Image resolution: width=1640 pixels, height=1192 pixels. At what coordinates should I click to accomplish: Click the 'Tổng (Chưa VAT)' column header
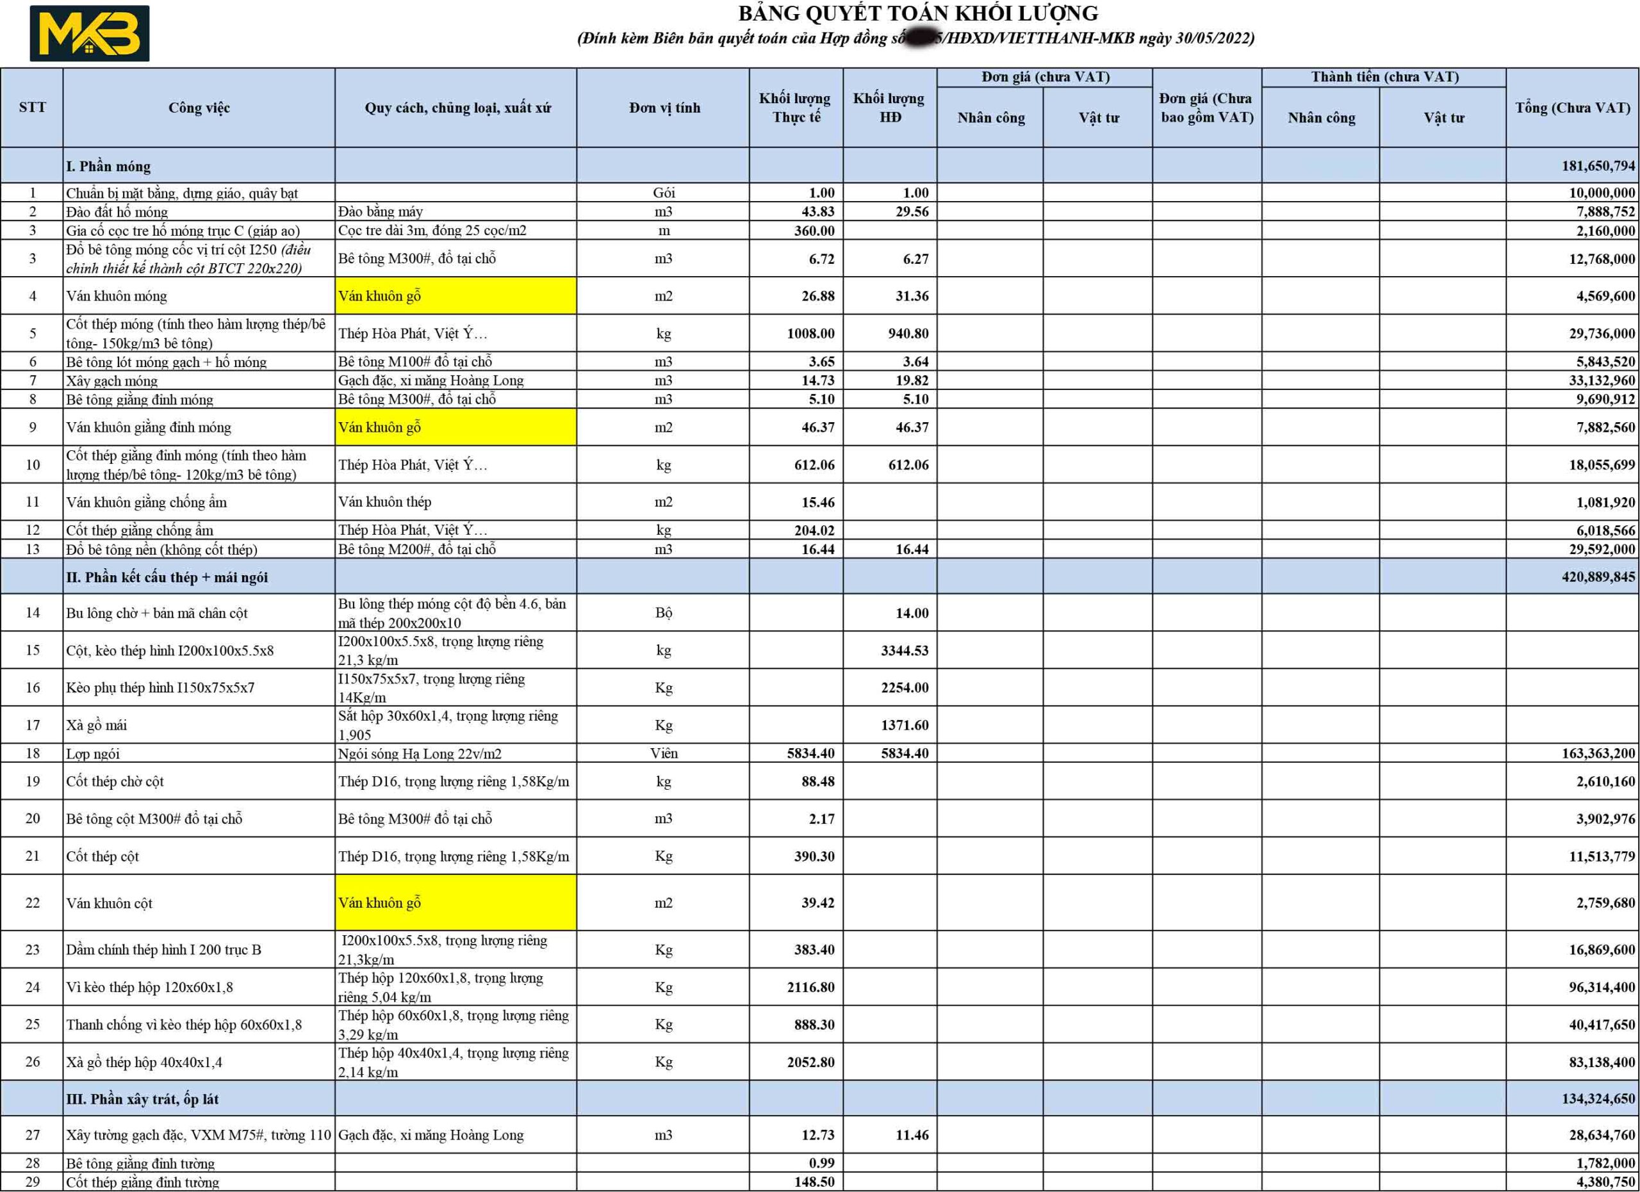click(1572, 108)
